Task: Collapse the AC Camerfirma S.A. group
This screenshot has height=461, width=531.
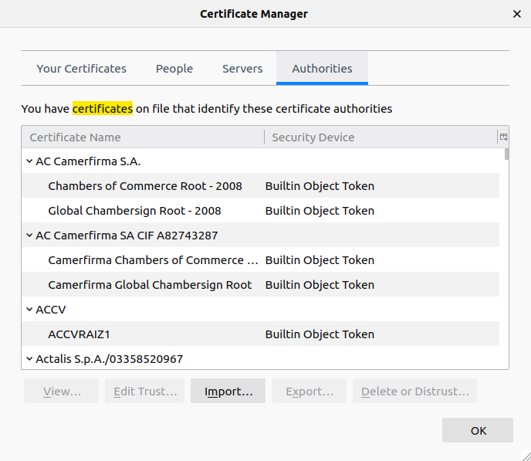Action: [x=29, y=161]
